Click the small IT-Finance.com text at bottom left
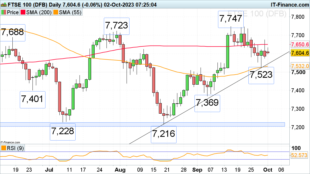 pos(10,142)
